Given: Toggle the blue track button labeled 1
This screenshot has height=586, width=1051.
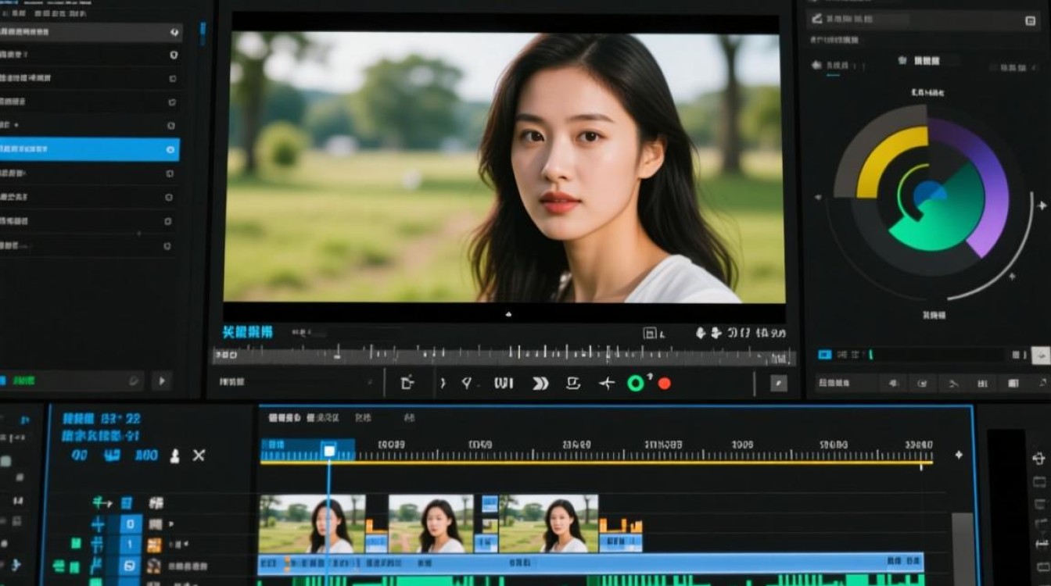Looking at the screenshot, I should (130, 545).
